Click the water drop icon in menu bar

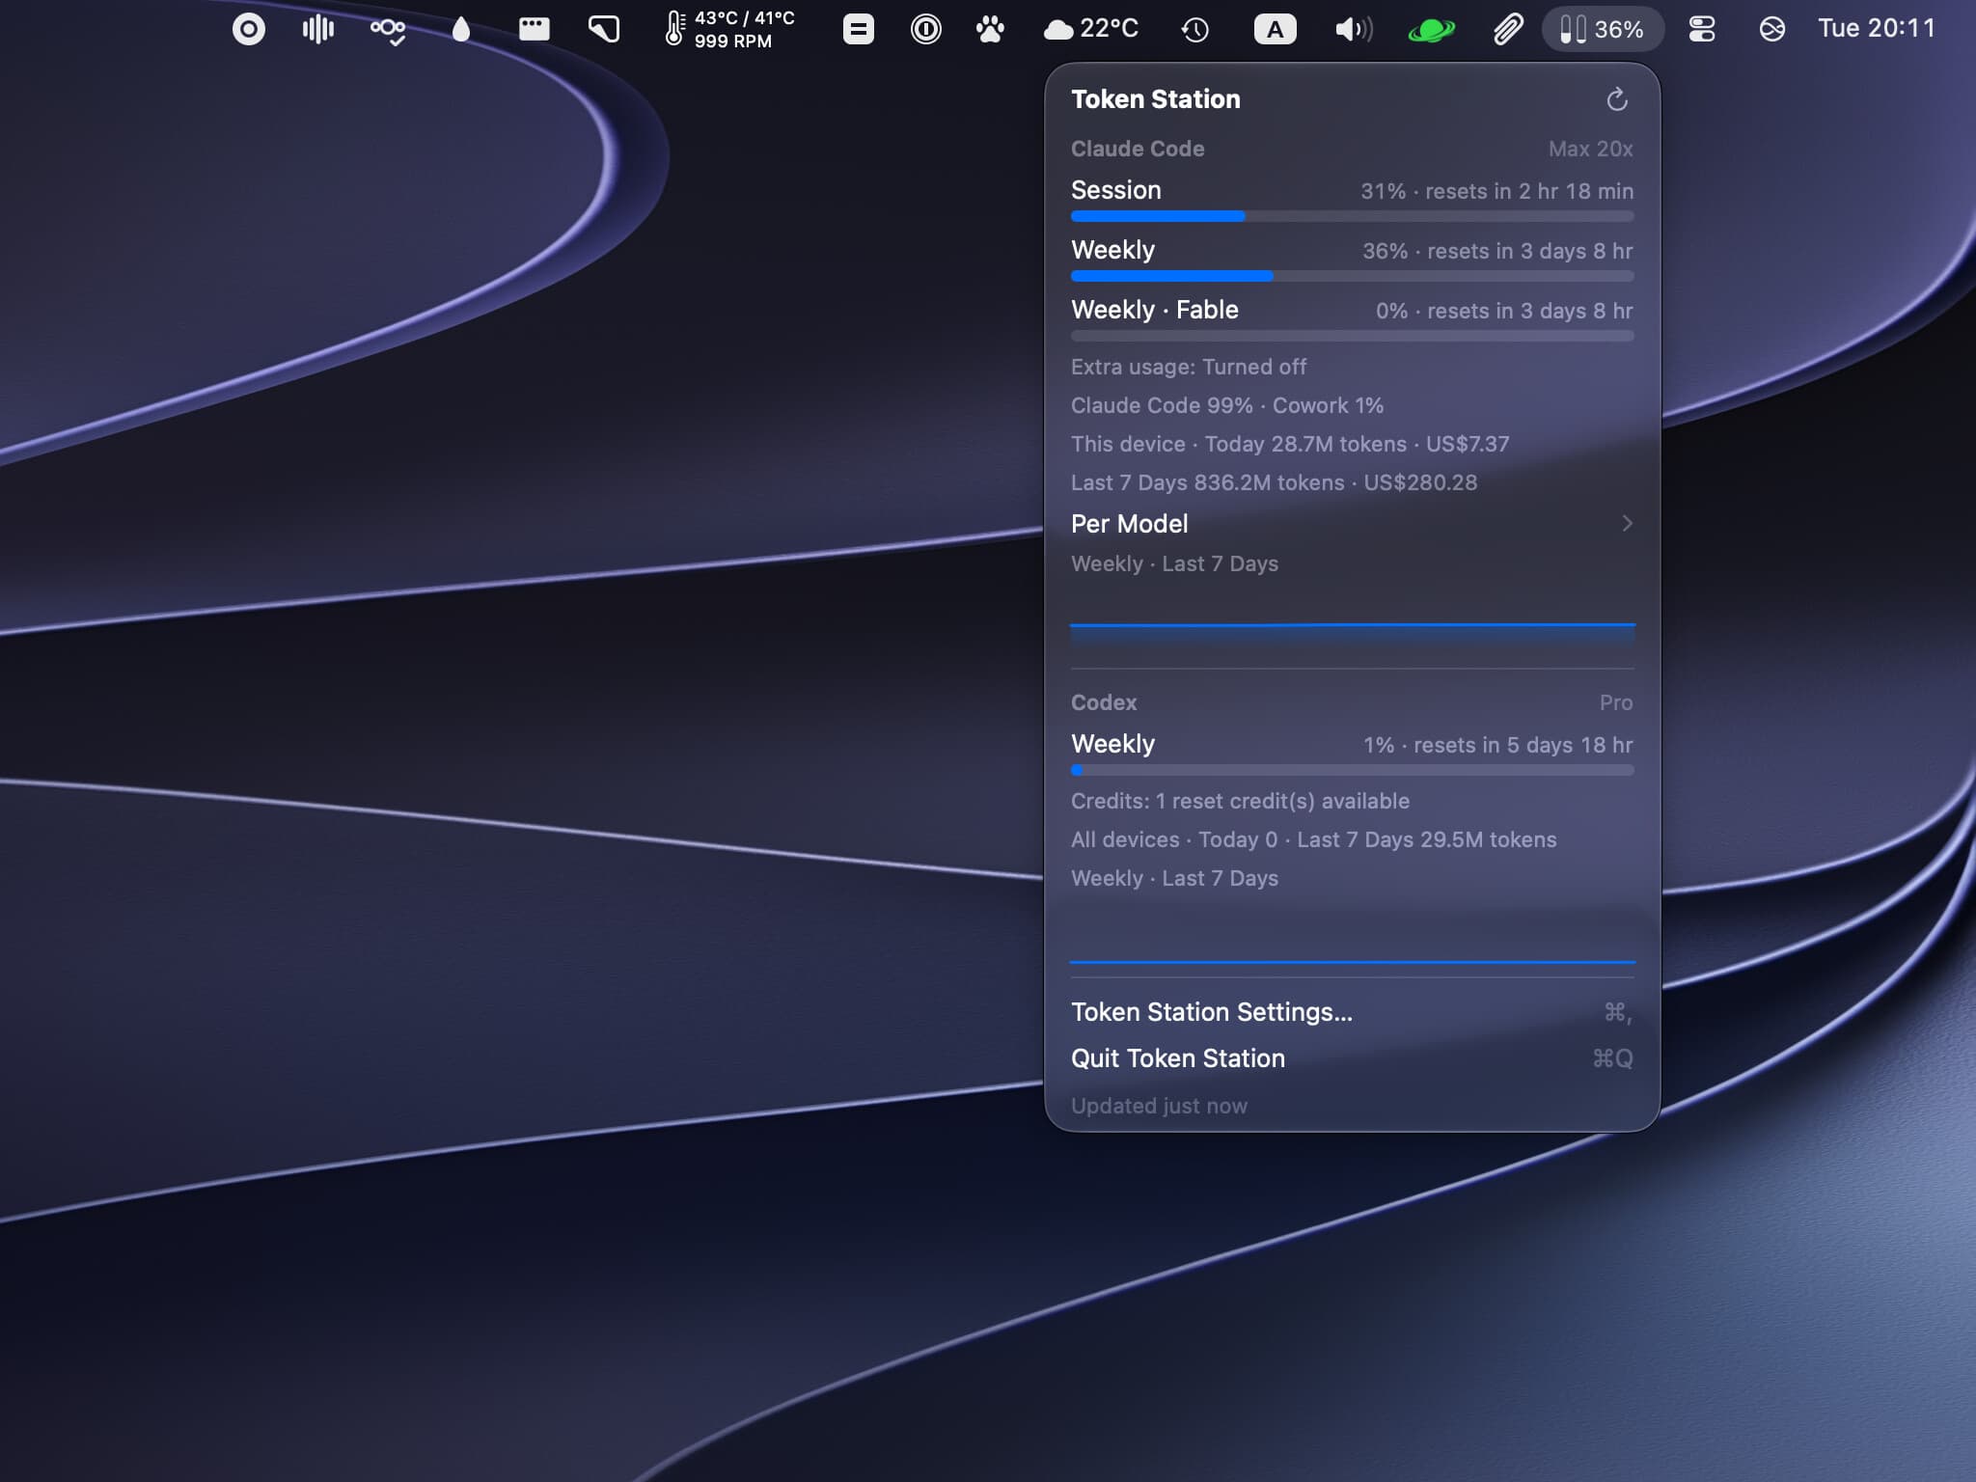tap(461, 29)
